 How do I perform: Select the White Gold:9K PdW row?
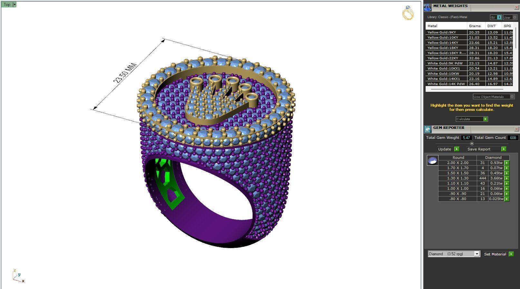(x=470, y=63)
